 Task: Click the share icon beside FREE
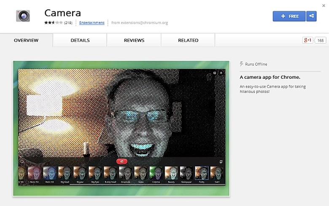[x=312, y=16]
